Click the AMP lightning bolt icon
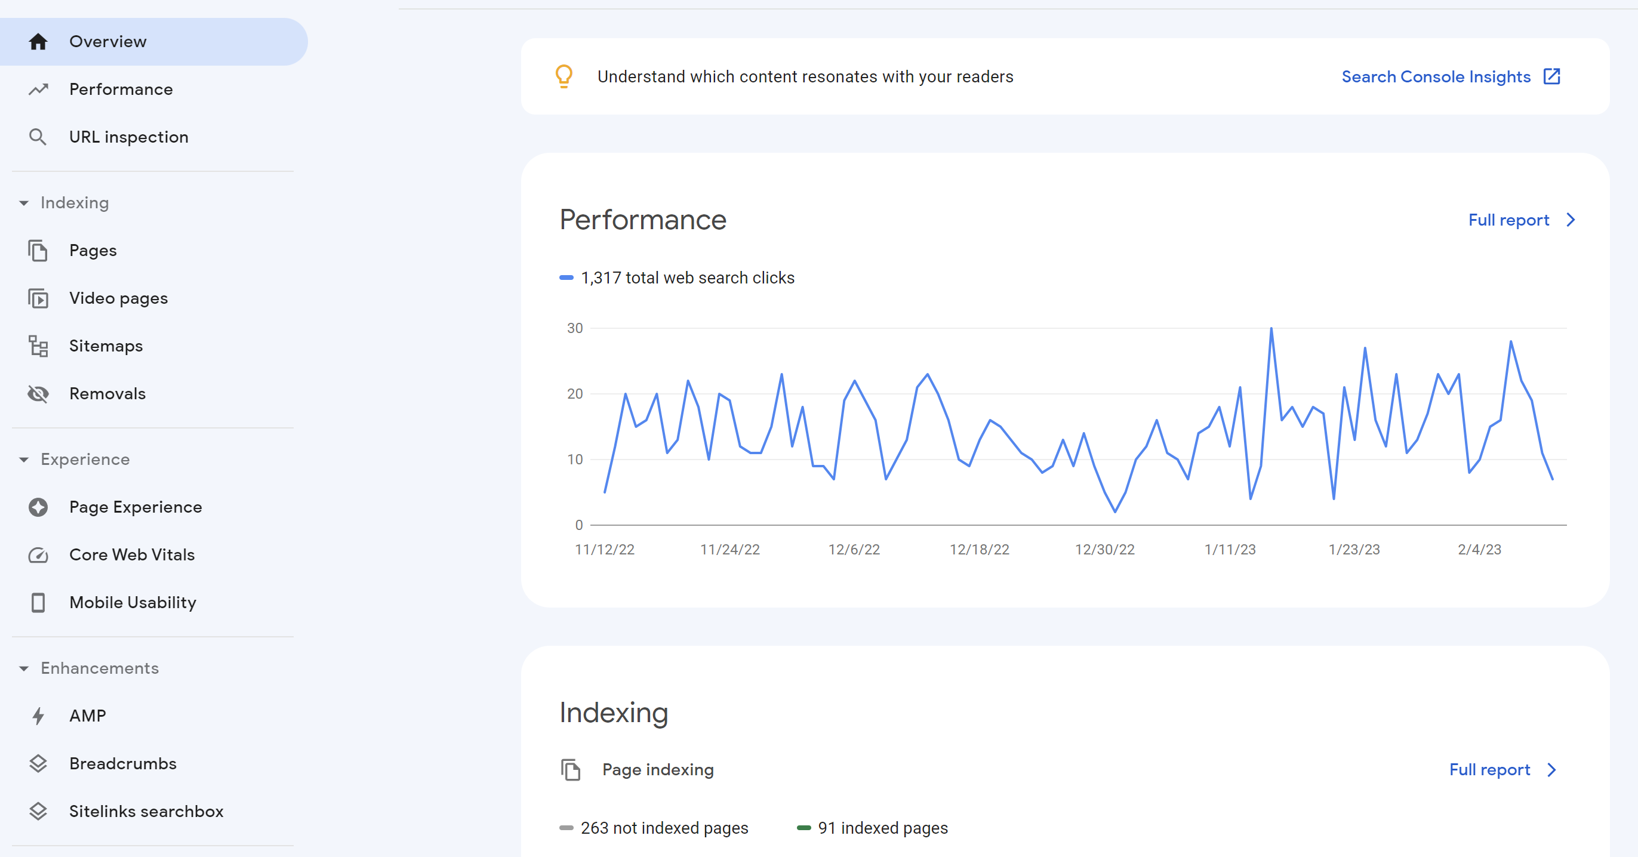 (x=38, y=715)
